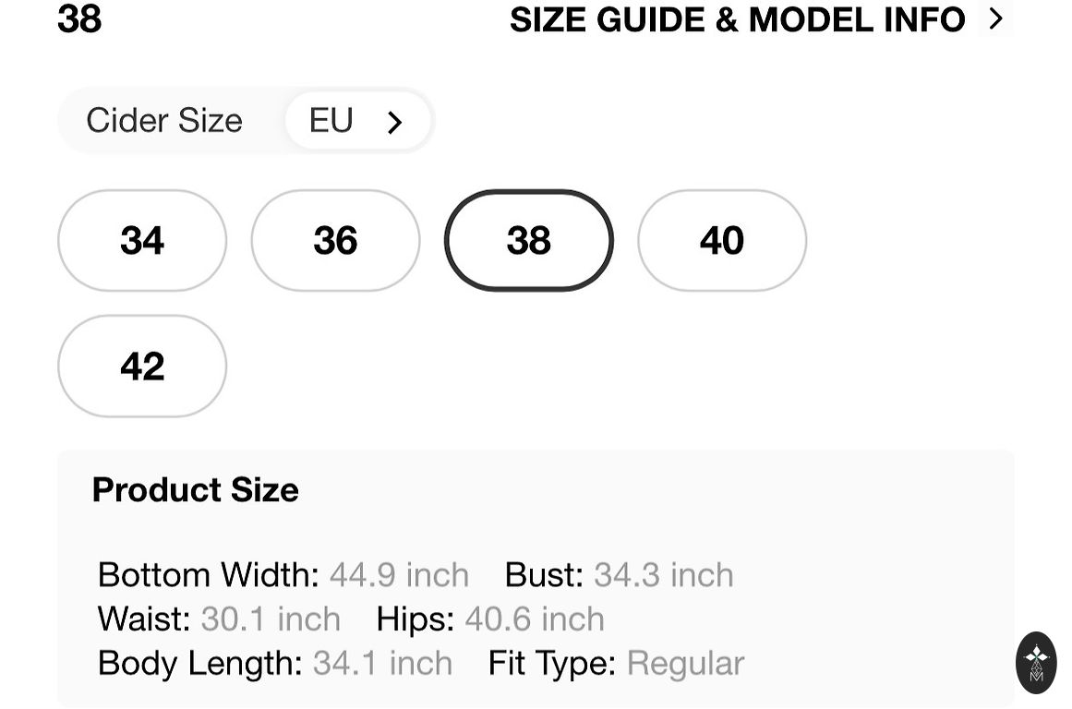Image resolution: width=1072 pixels, height=709 pixels.
Task: Select size 40
Action: pyautogui.click(x=721, y=241)
